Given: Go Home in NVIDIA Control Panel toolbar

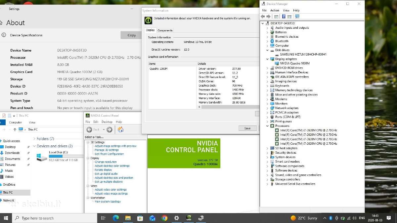Looking at the screenshot, I should coord(120,130).
